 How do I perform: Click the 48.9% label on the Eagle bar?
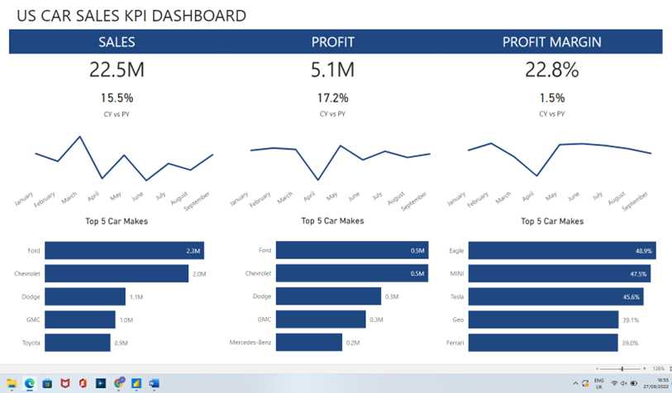pyautogui.click(x=644, y=251)
